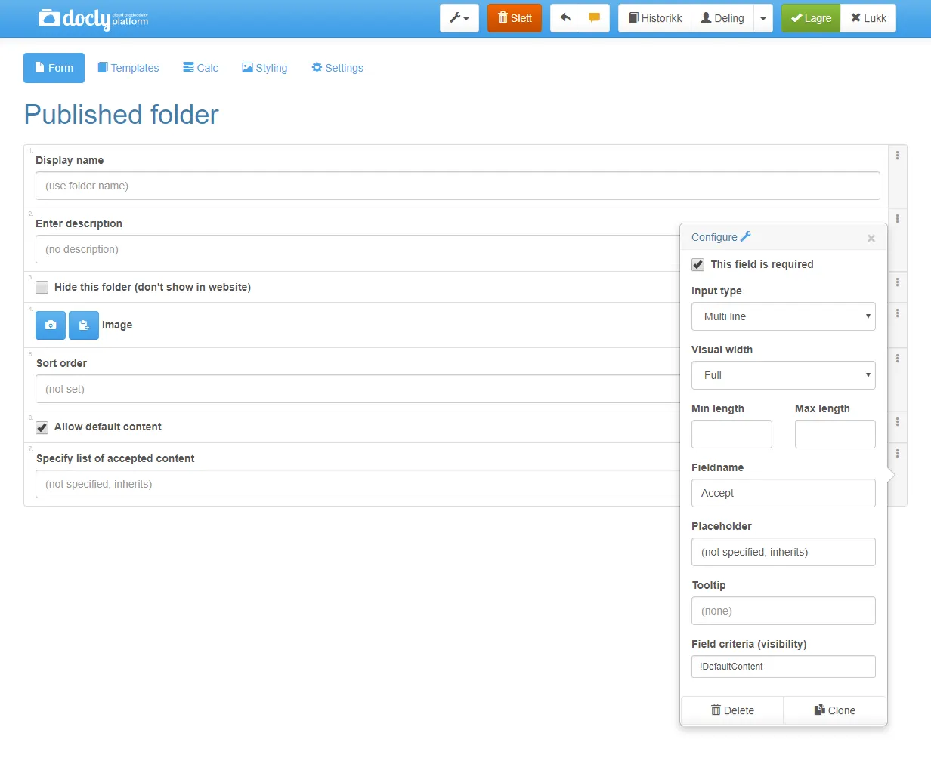This screenshot has width=931, height=761.
Task: Open the wrench tools dropdown in toolbar
Action: [x=459, y=18]
